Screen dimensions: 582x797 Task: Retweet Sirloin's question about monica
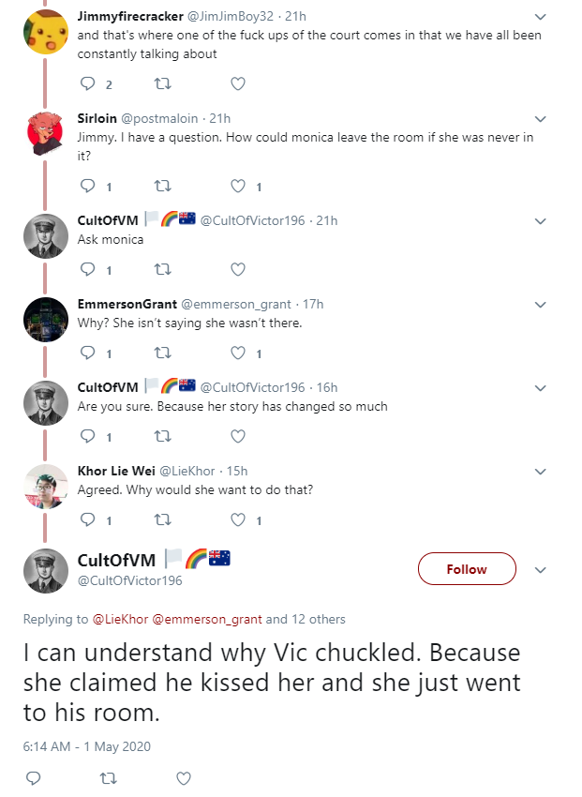point(162,186)
